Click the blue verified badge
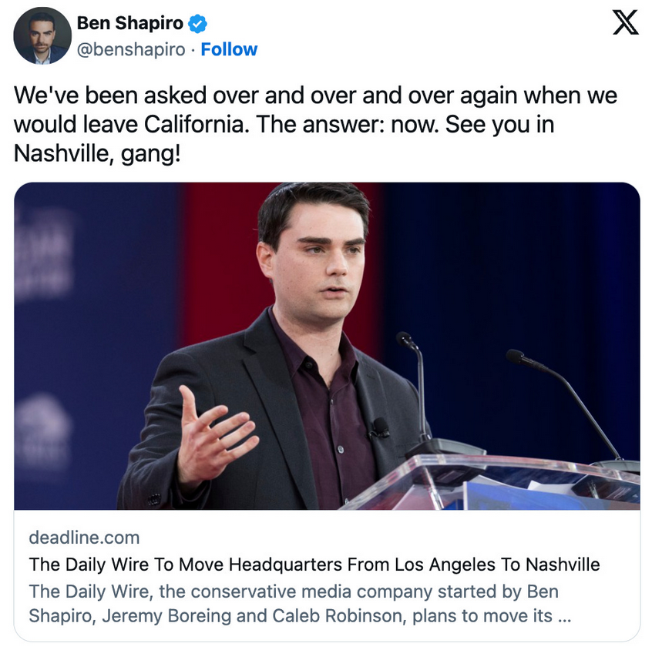 pyautogui.click(x=197, y=24)
